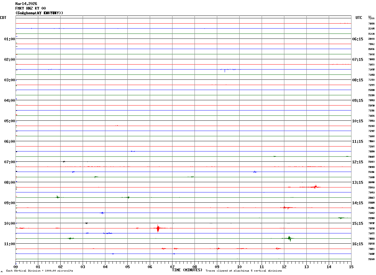The width and height of the screenshot is (376, 275).
Task: Click the 13:15 UTC label
Action: coord(358,183)
